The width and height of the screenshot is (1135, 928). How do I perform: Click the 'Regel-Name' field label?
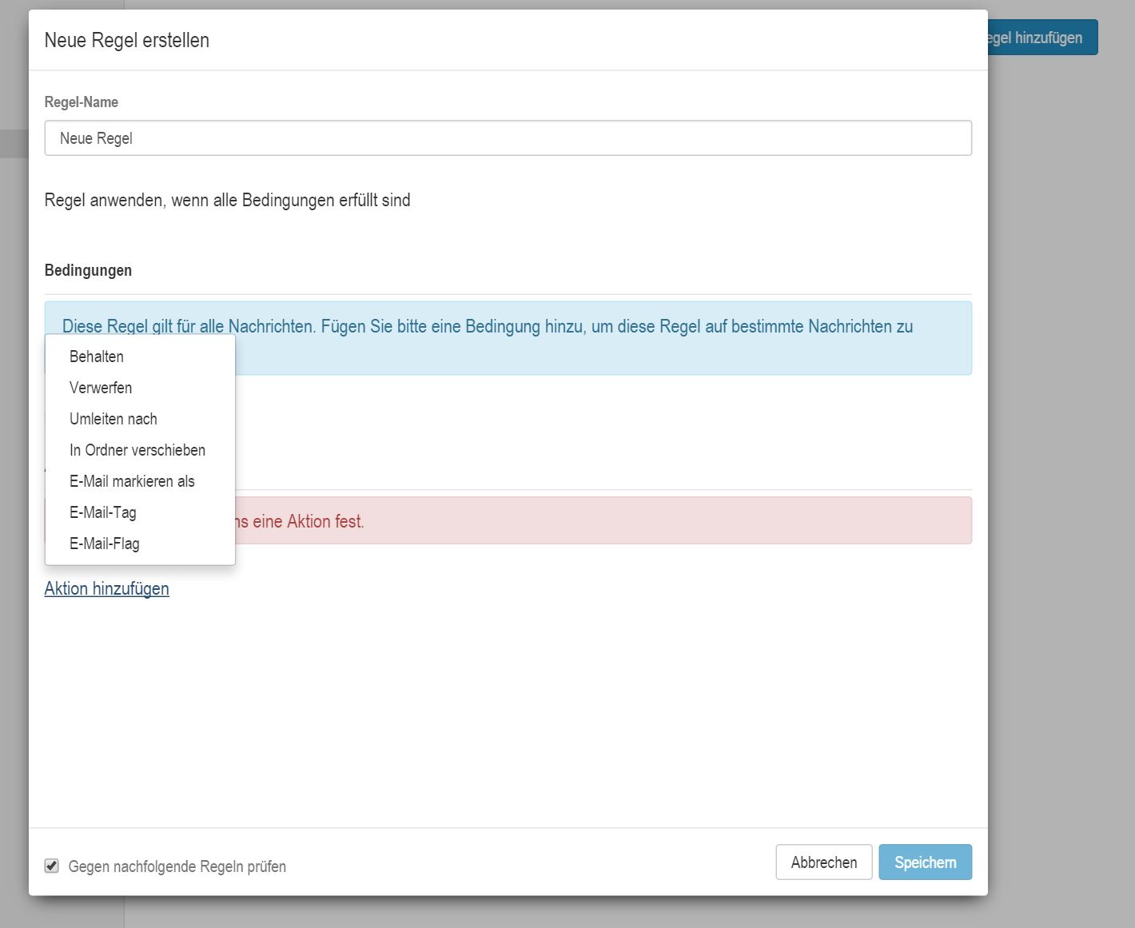(x=82, y=102)
